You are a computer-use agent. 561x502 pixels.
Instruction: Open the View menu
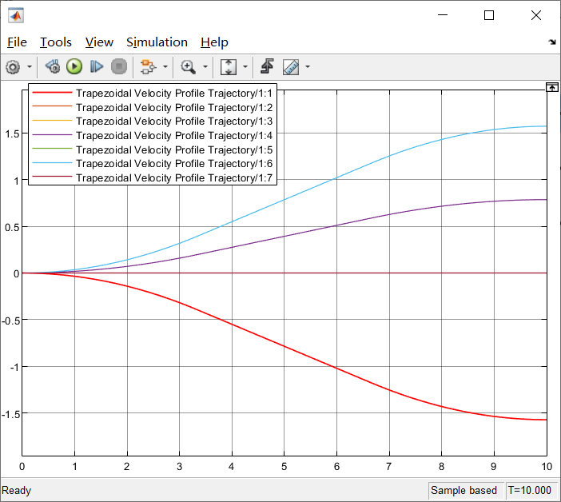coord(99,42)
